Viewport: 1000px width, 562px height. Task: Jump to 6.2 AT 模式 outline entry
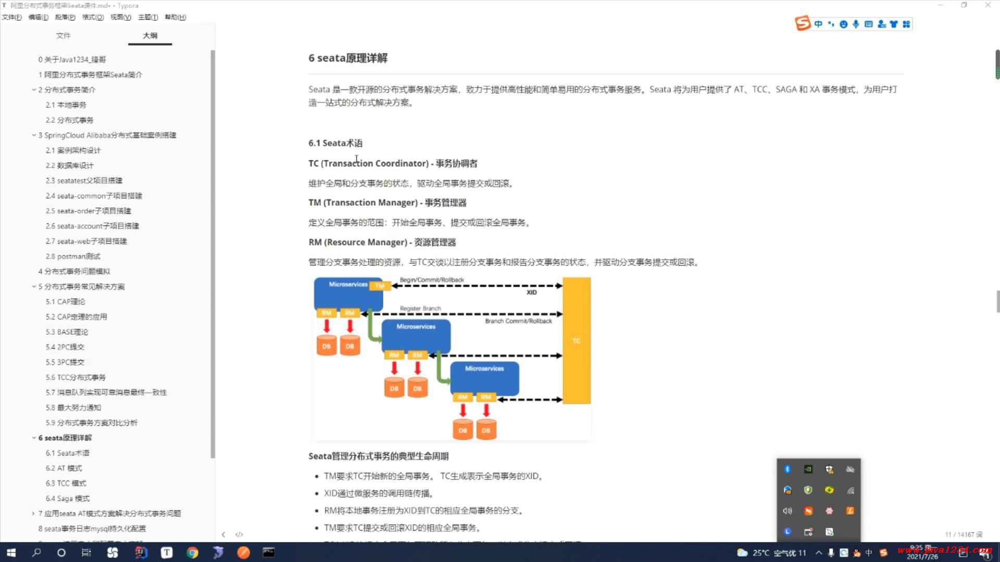(x=64, y=468)
